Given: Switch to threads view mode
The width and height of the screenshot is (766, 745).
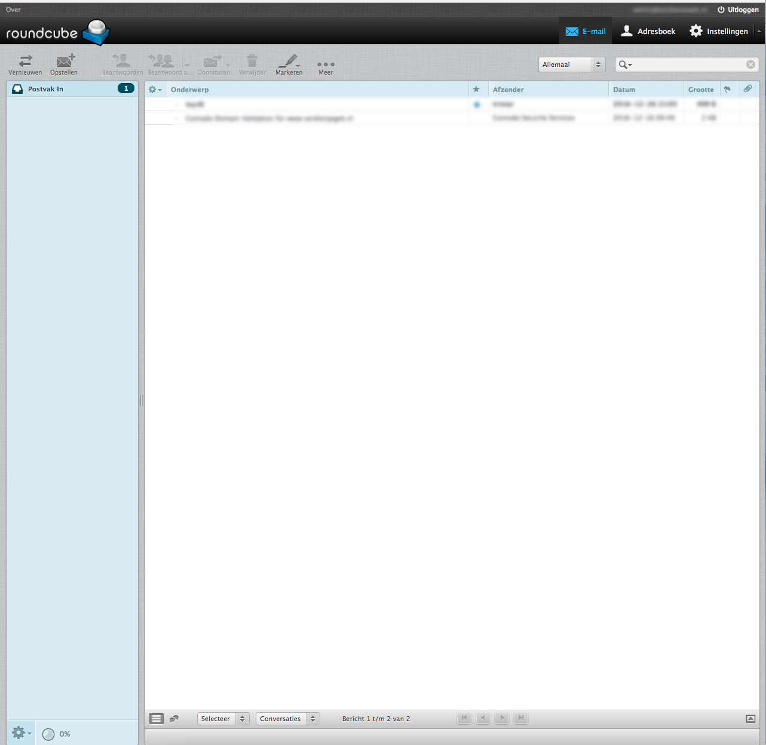Looking at the screenshot, I should pyautogui.click(x=174, y=719).
